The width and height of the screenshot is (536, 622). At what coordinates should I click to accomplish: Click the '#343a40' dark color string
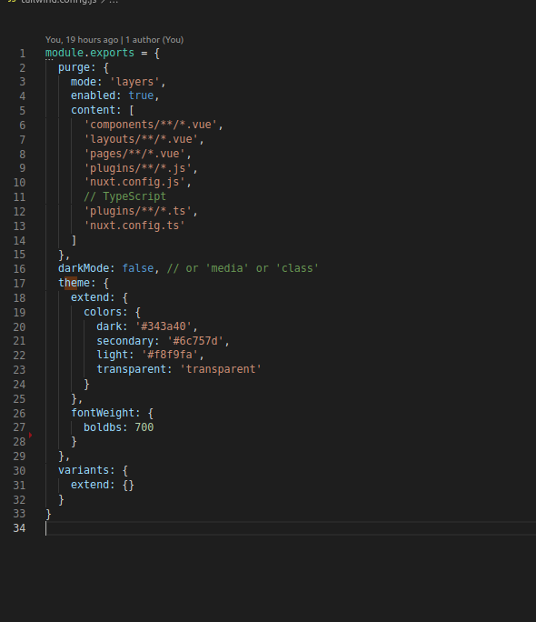click(x=164, y=326)
